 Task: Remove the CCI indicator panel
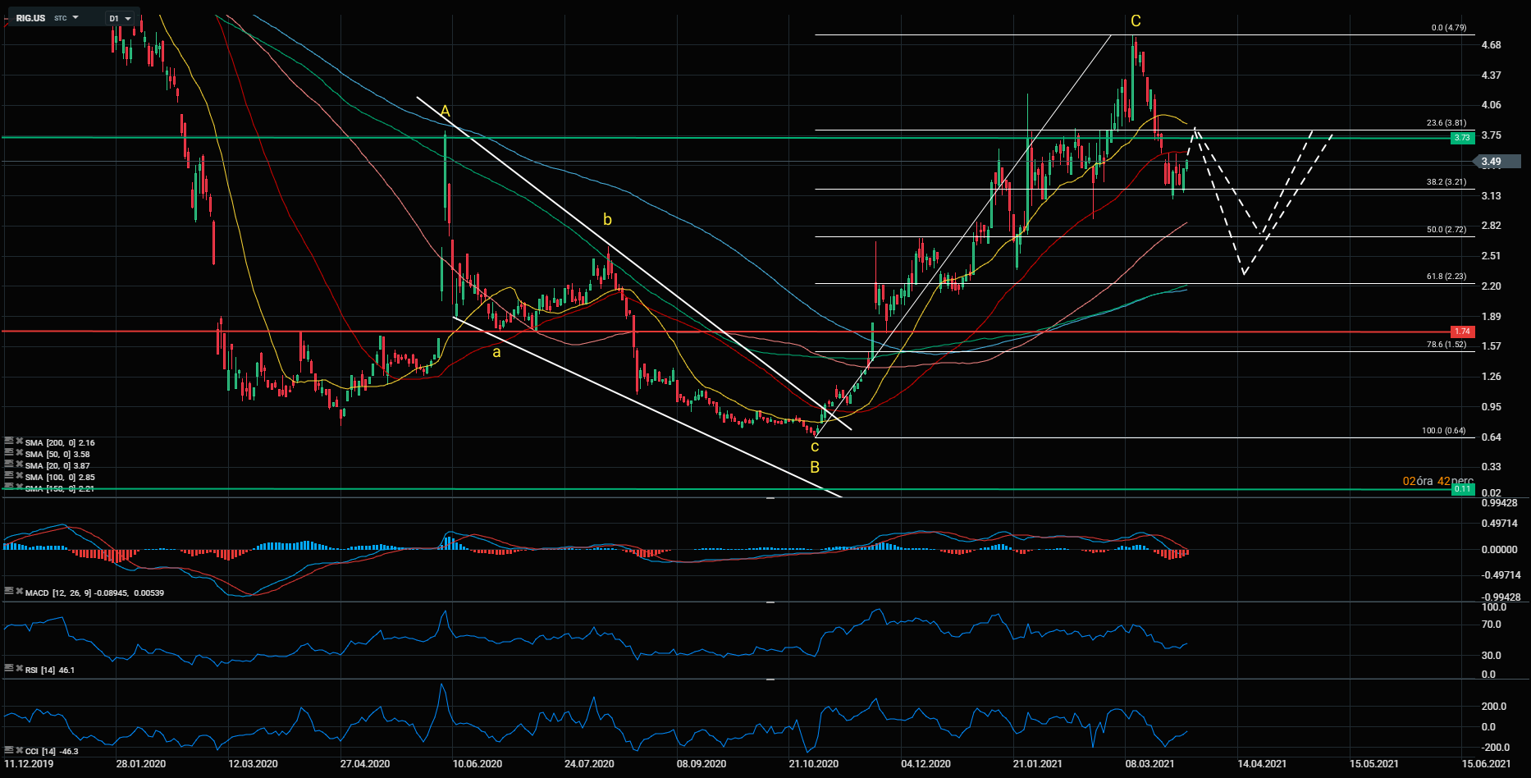coord(19,749)
